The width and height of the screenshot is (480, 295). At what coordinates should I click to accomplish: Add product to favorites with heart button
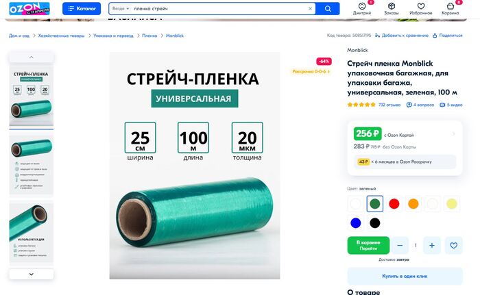tap(454, 245)
